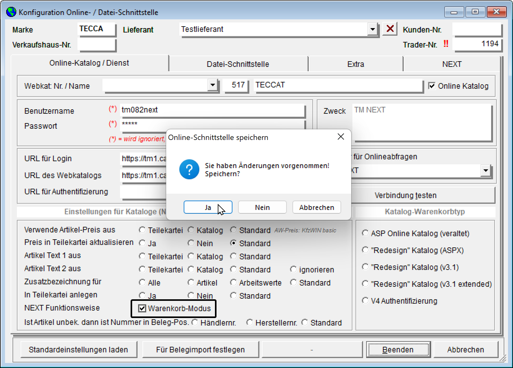
Task: Select ignorieren for Artikel Text 2 aus
Action: pyautogui.click(x=293, y=269)
